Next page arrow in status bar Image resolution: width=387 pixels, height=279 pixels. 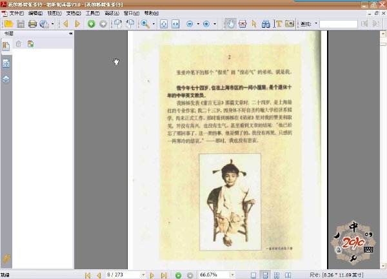[x=152, y=275]
